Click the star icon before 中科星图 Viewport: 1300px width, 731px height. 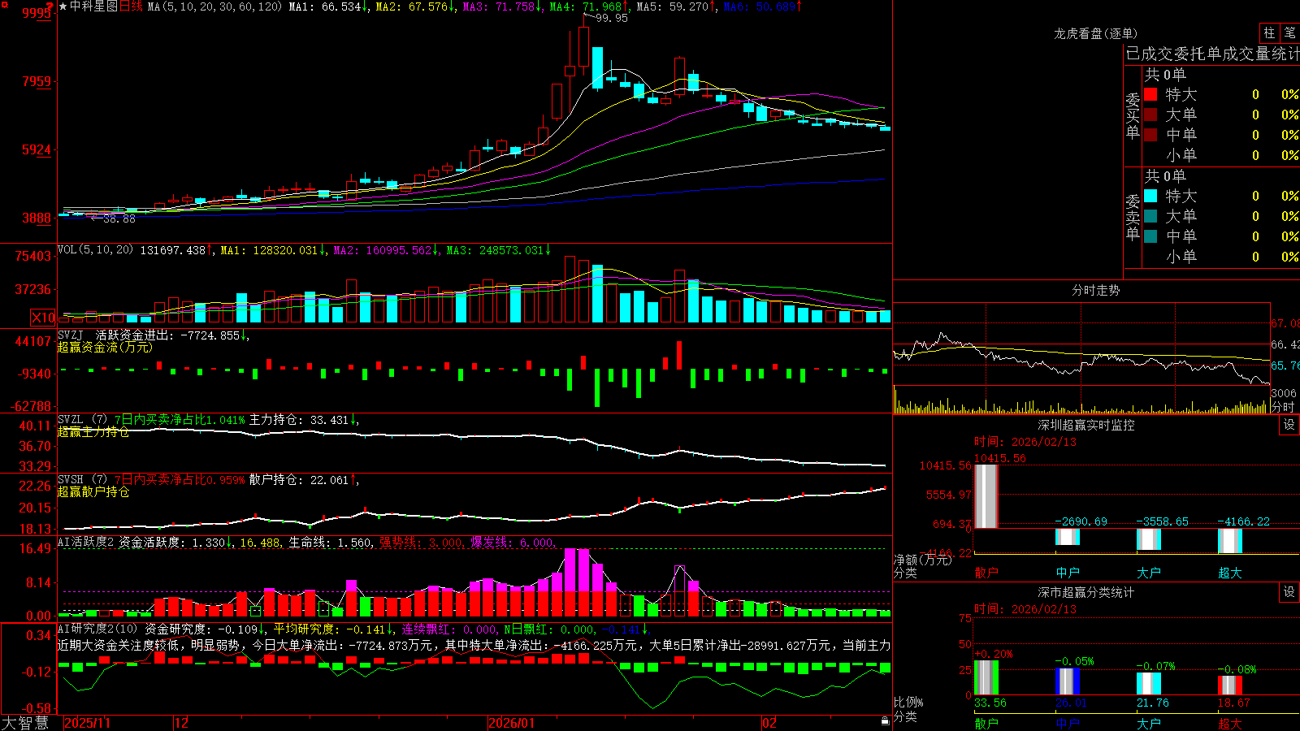point(63,6)
